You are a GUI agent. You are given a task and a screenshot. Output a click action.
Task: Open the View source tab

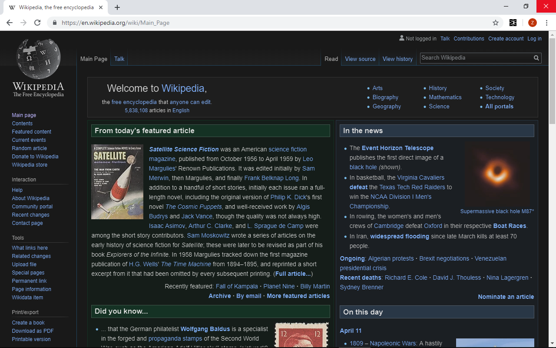tap(360, 59)
